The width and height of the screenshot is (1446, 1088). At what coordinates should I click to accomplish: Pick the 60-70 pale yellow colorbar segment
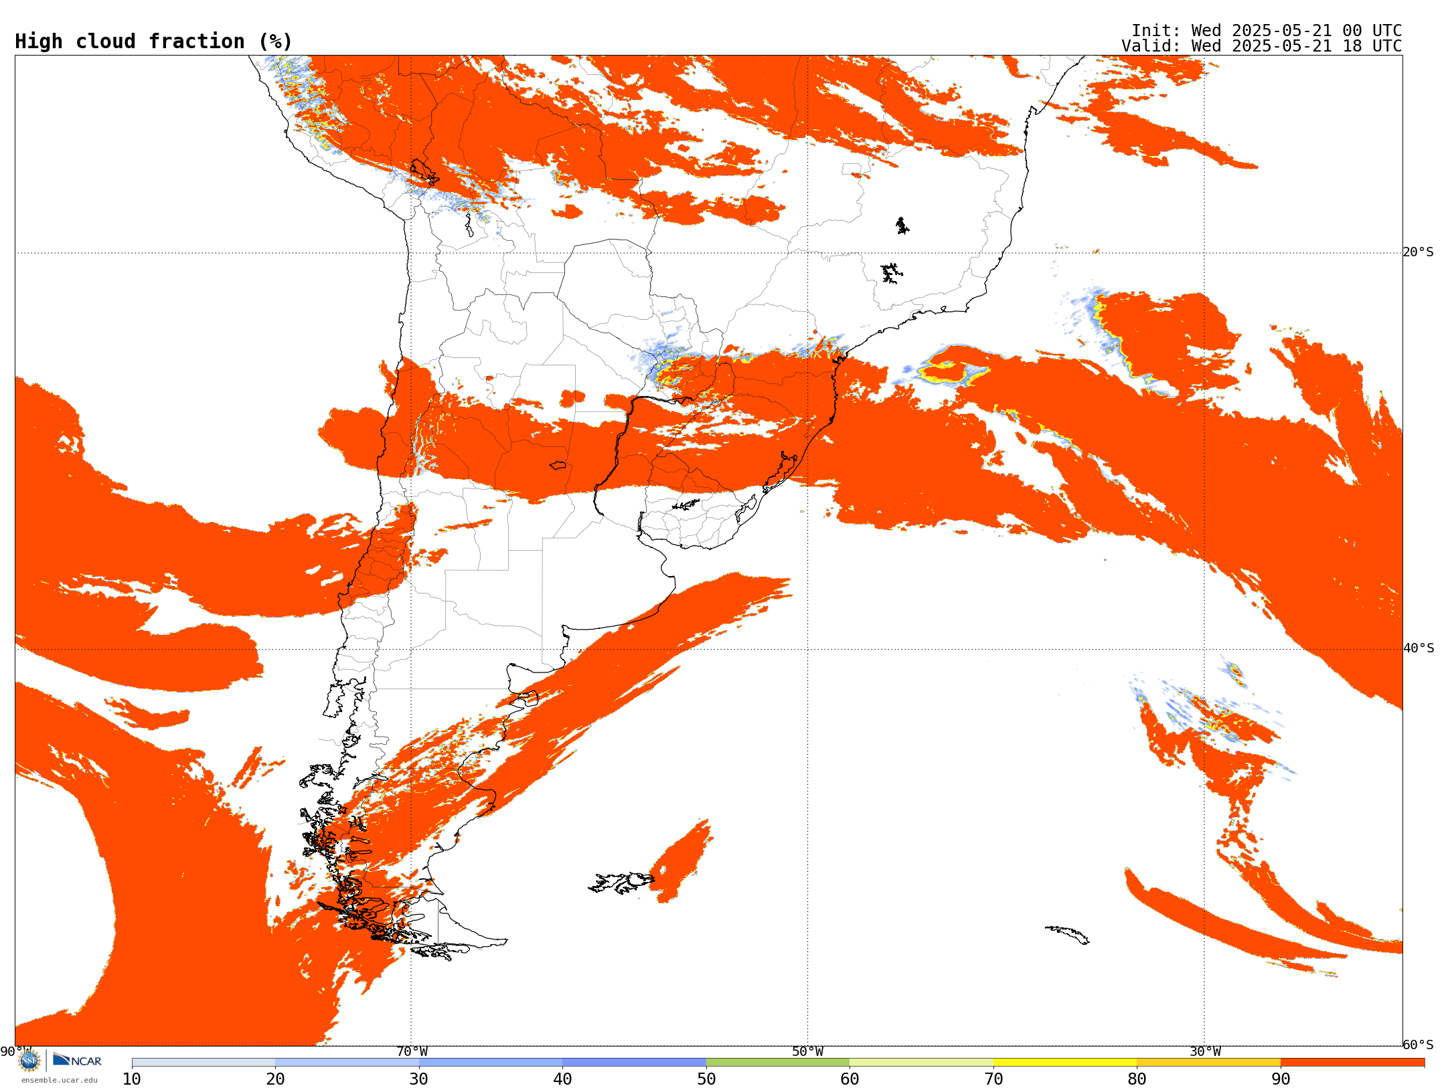coord(921,1062)
